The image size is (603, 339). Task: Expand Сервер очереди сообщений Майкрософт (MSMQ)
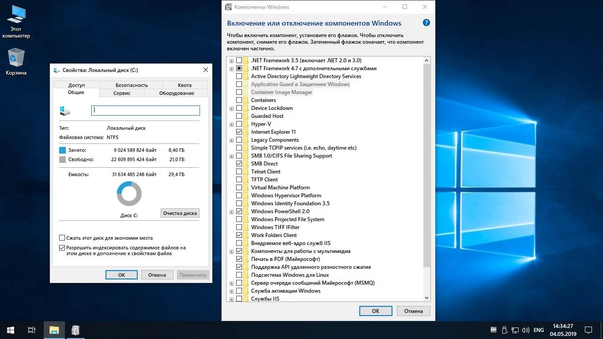231,283
